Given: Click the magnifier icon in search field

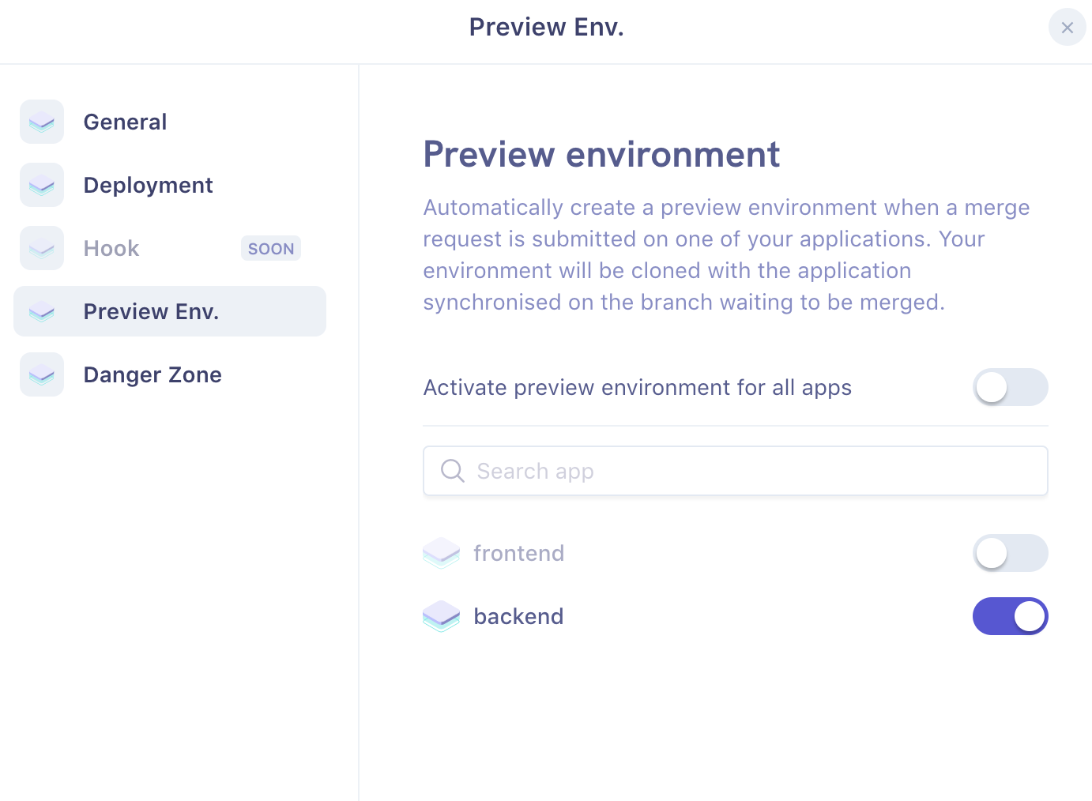Looking at the screenshot, I should (452, 471).
